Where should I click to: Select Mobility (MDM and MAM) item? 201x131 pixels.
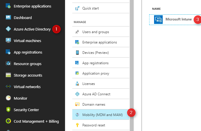101,115
